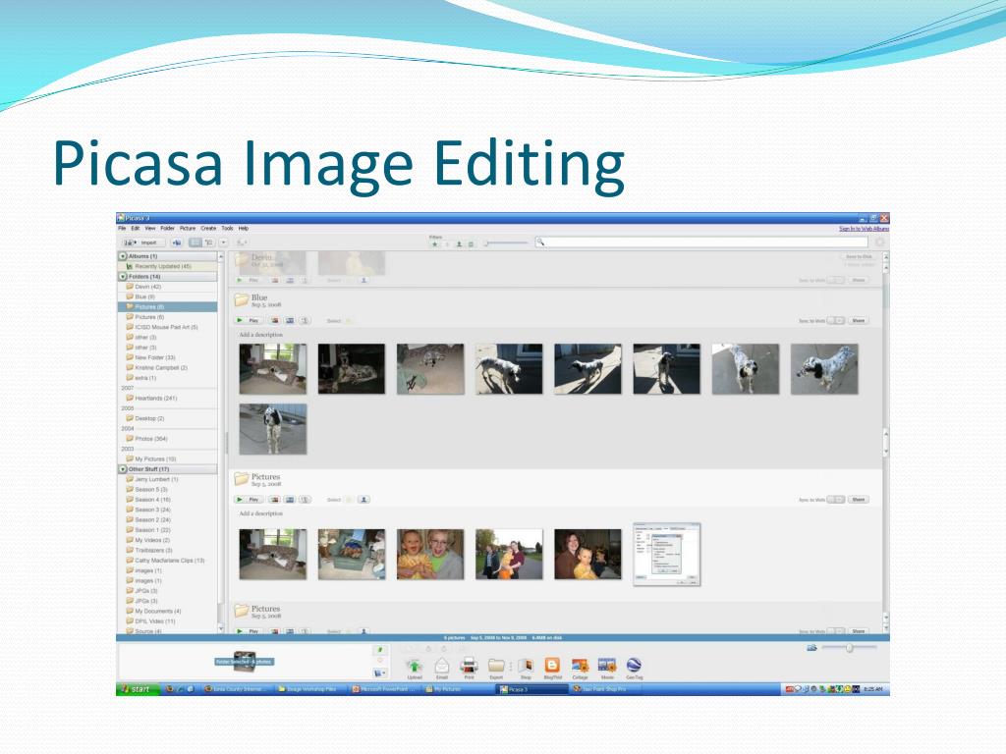Image resolution: width=1006 pixels, height=754 pixels.
Task: Open the Create menu
Action: [208, 228]
